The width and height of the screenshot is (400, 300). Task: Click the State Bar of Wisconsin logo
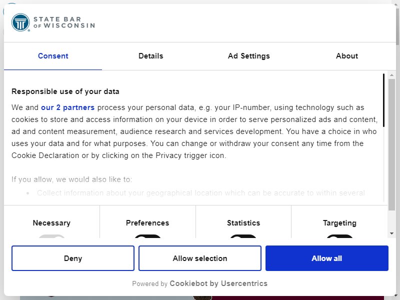pyautogui.click(x=53, y=22)
